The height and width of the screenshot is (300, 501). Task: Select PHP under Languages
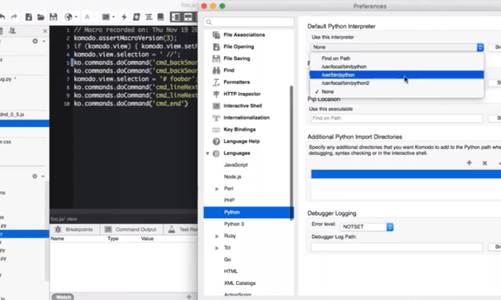pos(229,200)
